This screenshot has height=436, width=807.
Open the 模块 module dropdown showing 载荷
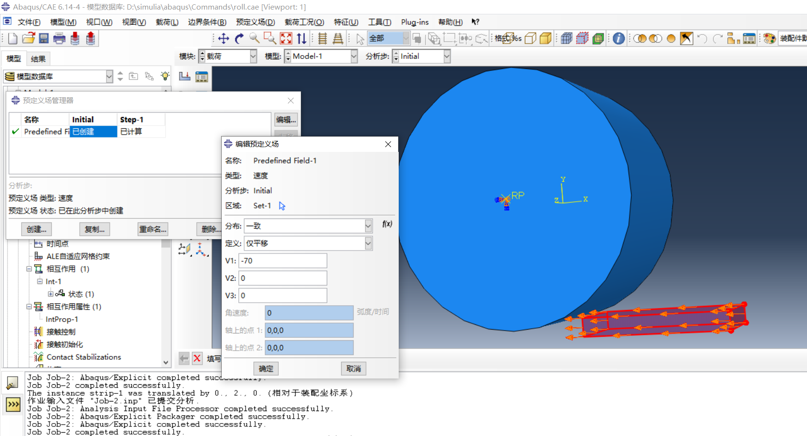click(253, 57)
